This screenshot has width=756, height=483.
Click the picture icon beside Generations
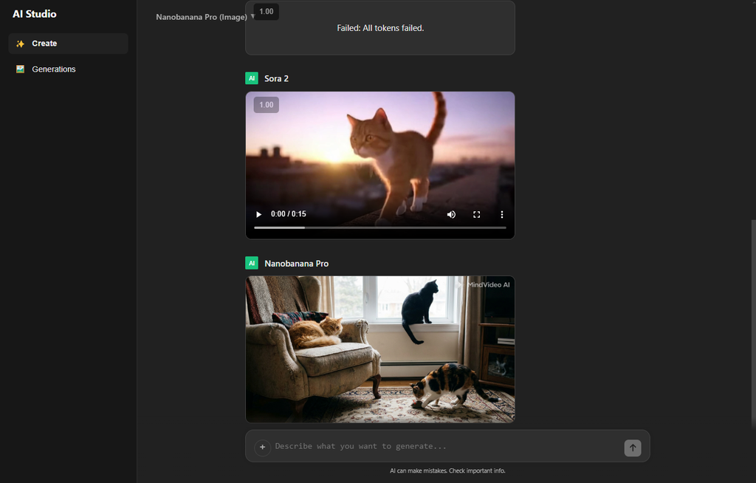point(20,69)
